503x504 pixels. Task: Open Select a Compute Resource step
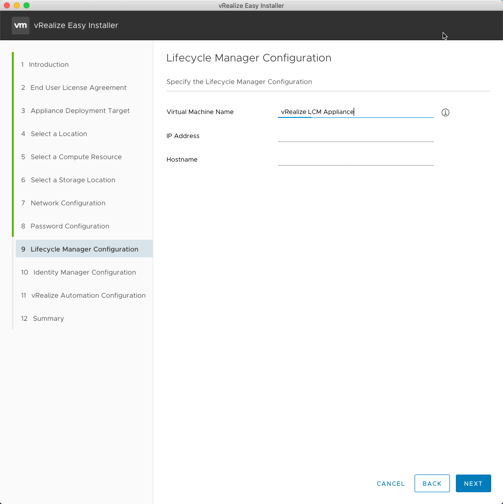click(x=76, y=157)
